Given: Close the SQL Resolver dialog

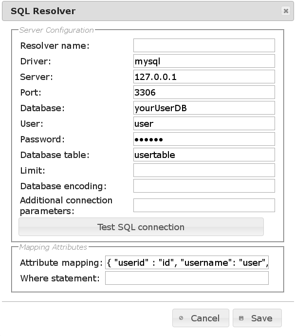Looking at the screenshot, I should 285,11.
